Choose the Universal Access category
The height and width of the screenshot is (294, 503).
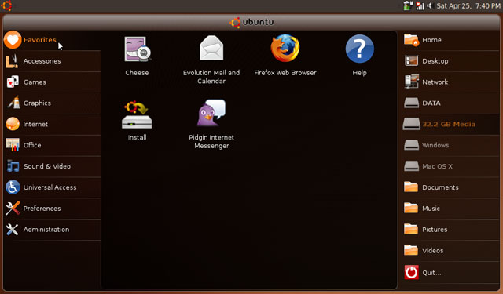tap(52, 187)
